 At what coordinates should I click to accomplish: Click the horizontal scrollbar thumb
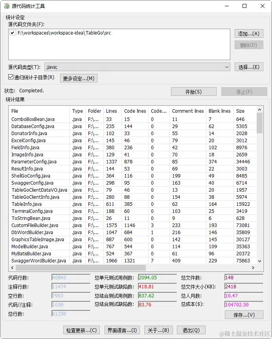(81, 268)
